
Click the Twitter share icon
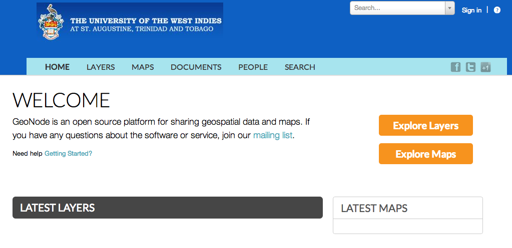pos(470,67)
